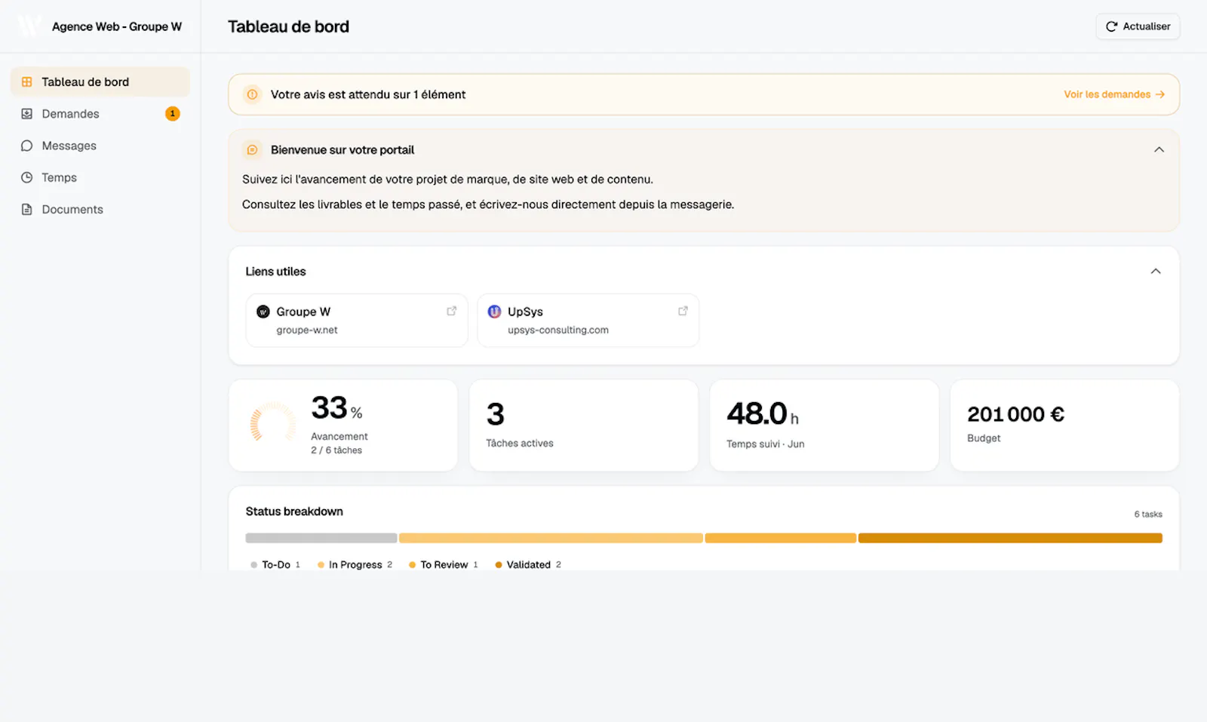
Task: Click the UpSys round logo
Action: click(495, 312)
